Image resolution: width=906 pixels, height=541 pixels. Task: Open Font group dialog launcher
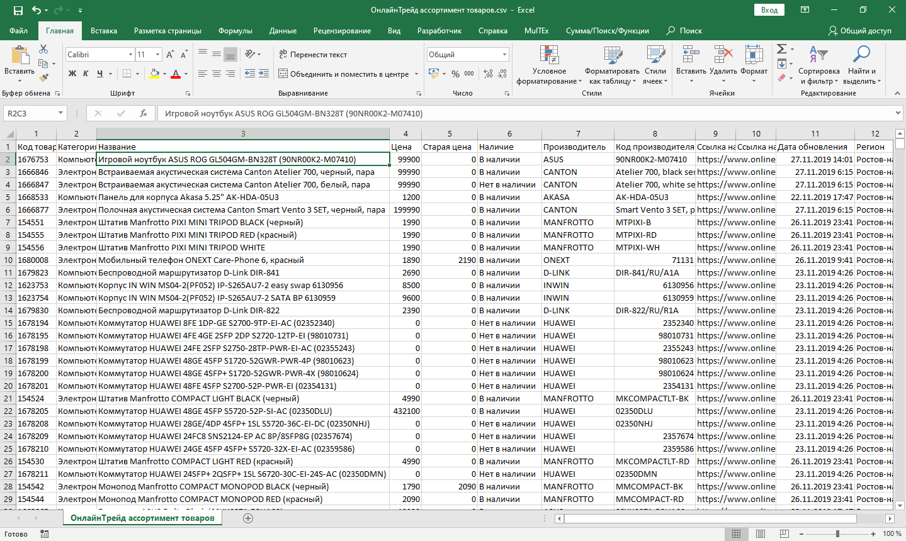click(188, 93)
